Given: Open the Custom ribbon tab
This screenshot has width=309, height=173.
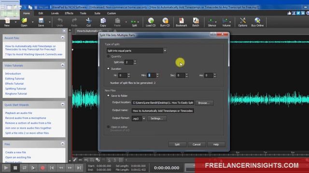Looking at the screenshot, I should click(112, 13).
